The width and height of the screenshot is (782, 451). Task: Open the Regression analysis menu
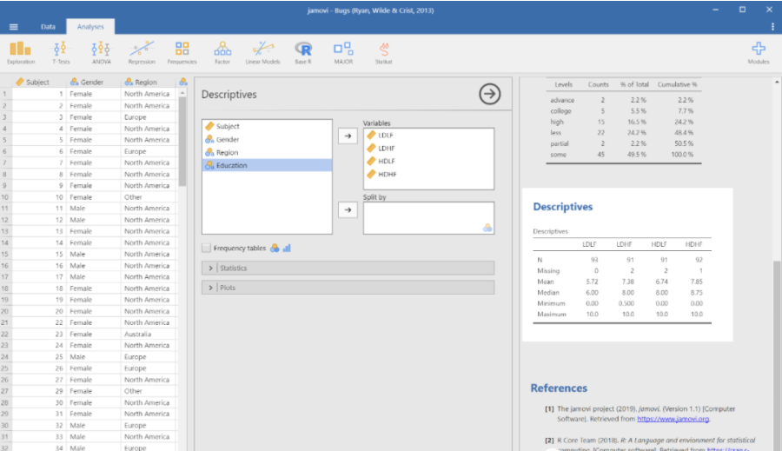142,51
